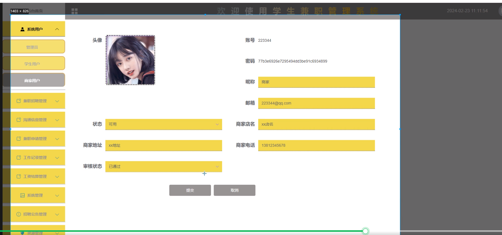Click the 昵称 input field
This screenshot has height=235, width=502.
[316, 82]
